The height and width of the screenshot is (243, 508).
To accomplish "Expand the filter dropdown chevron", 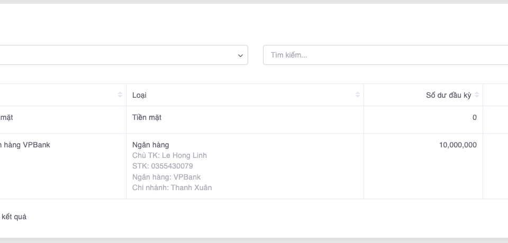I will (240, 55).
